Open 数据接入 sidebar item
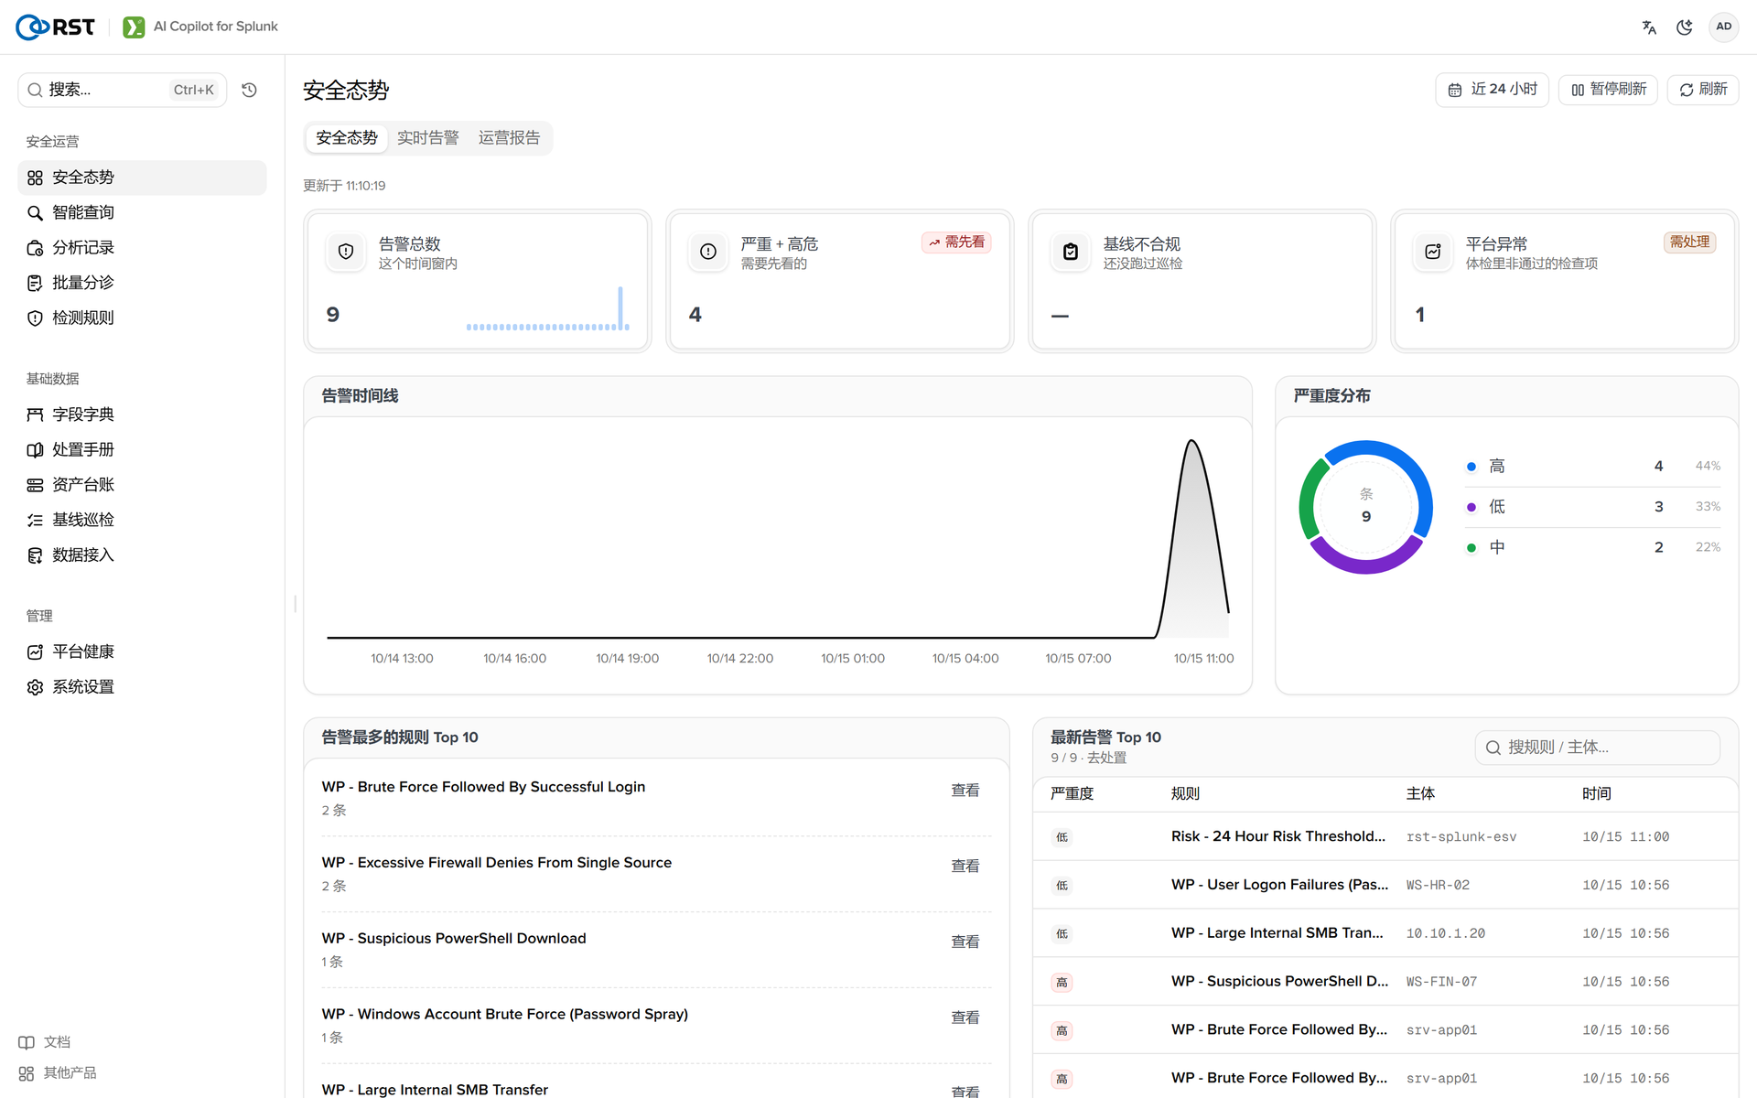The width and height of the screenshot is (1757, 1098). click(142, 554)
